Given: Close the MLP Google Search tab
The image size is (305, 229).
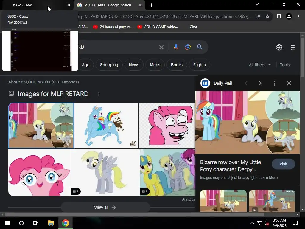Looking at the screenshot, I should tap(140, 5).
